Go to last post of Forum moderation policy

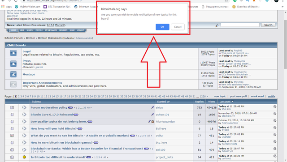[x=275, y=107]
